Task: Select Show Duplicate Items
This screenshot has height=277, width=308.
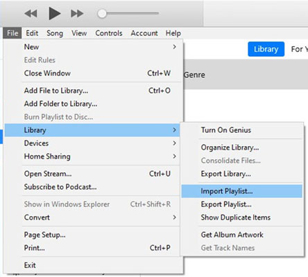Action: coord(241,217)
